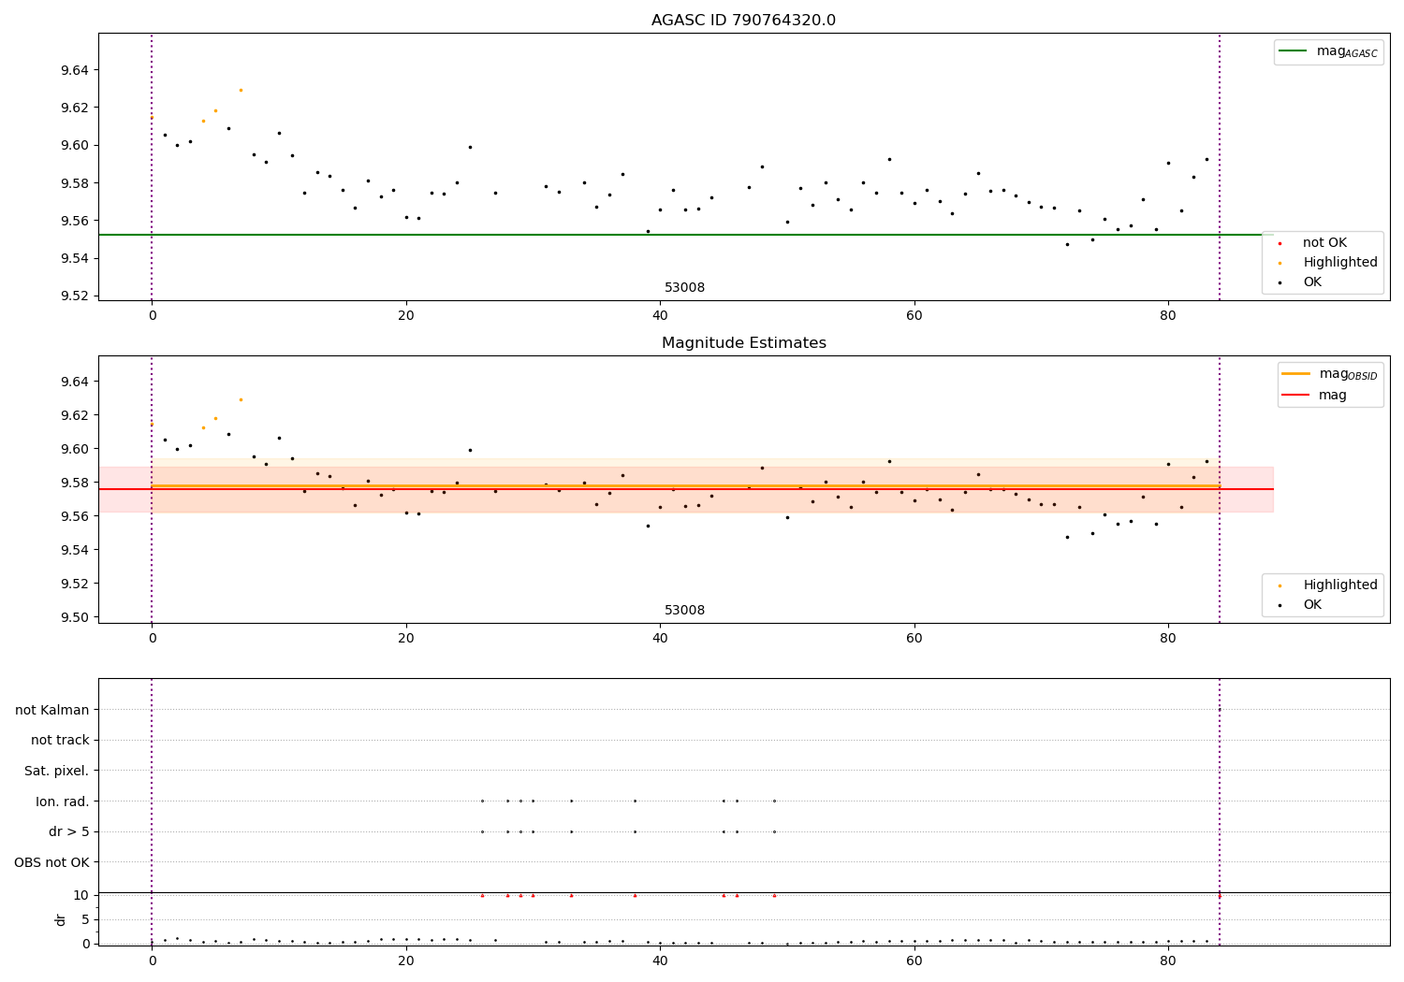Click the '10' tick label on dr axis
Viewport: 1404px width, 982px height.
(x=81, y=895)
